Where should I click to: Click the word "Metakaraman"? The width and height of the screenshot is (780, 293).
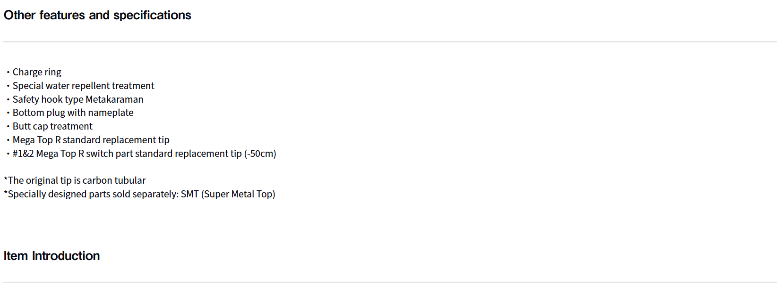click(114, 99)
